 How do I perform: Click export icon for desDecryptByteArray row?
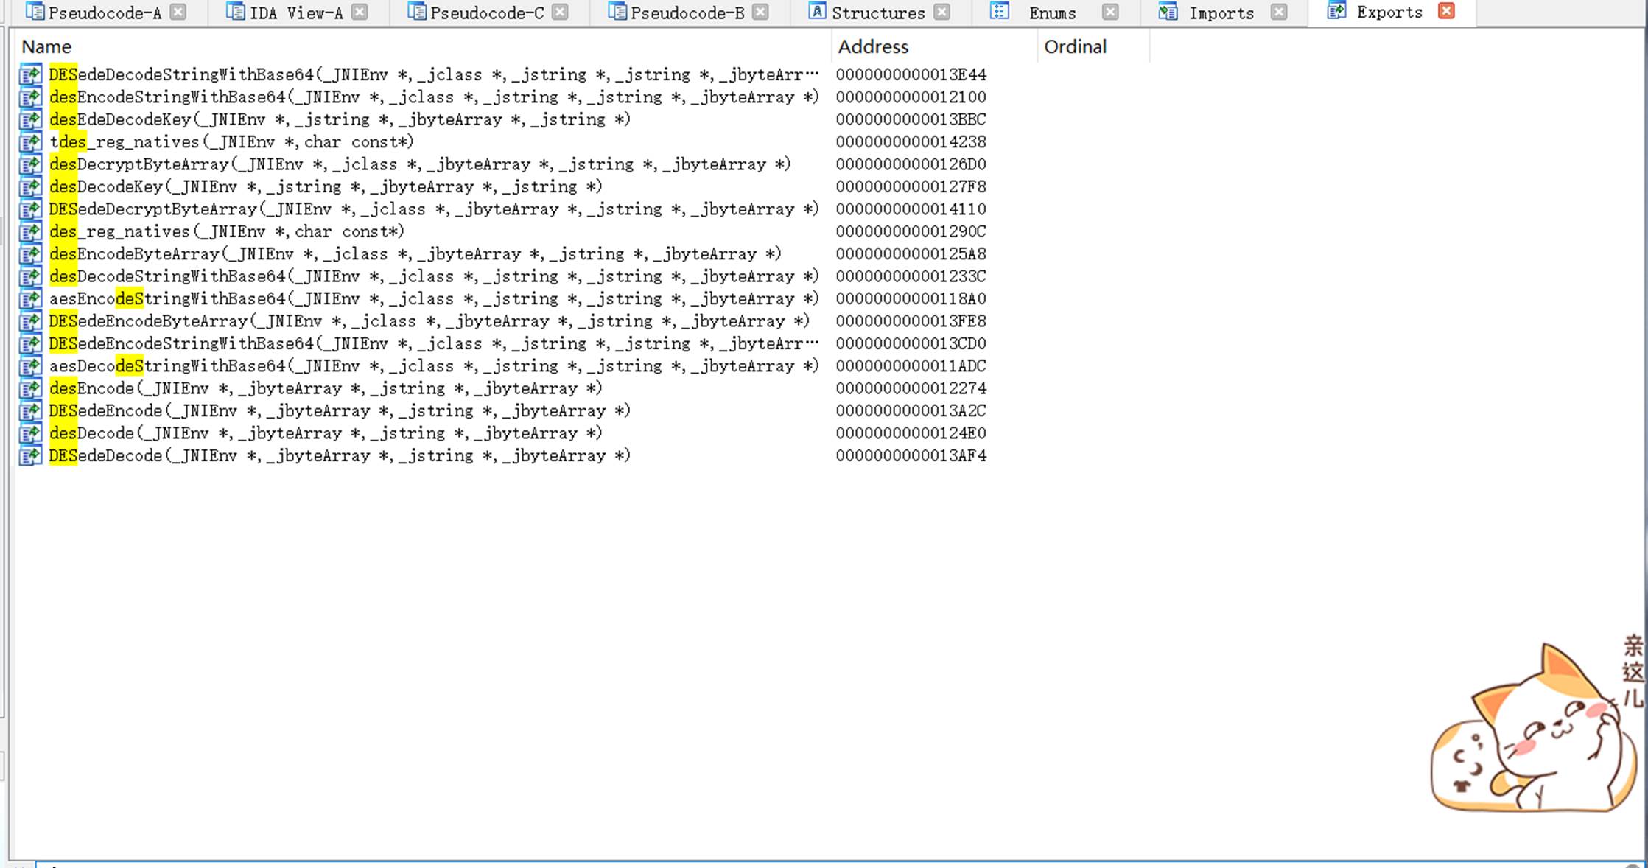tap(30, 164)
